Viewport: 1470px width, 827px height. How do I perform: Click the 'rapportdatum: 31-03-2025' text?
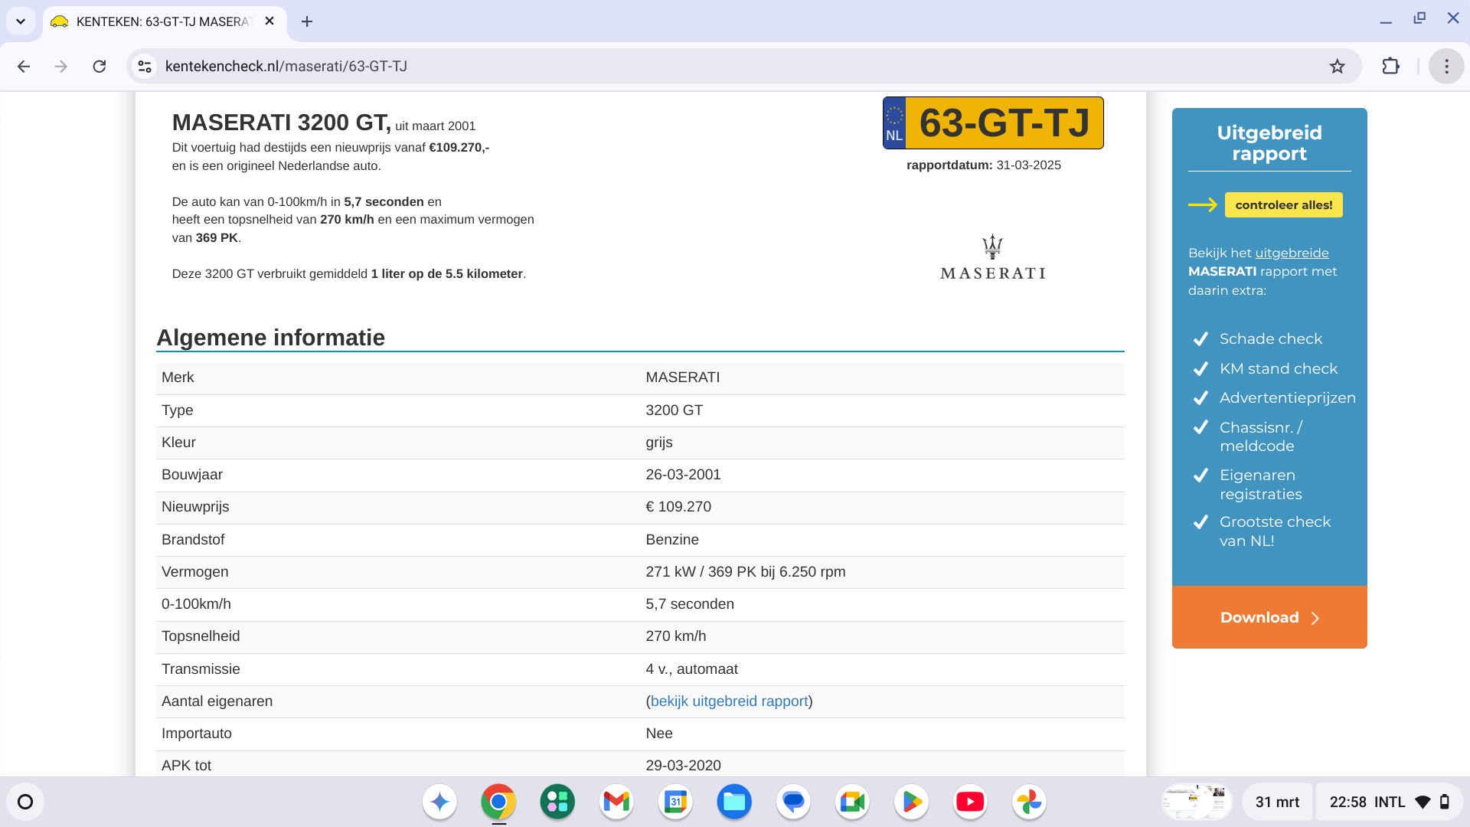983,165
